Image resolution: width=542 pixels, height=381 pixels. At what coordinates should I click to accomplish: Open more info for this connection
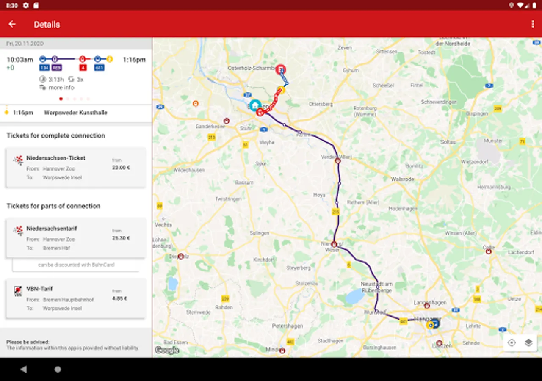(x=57, y=88)
